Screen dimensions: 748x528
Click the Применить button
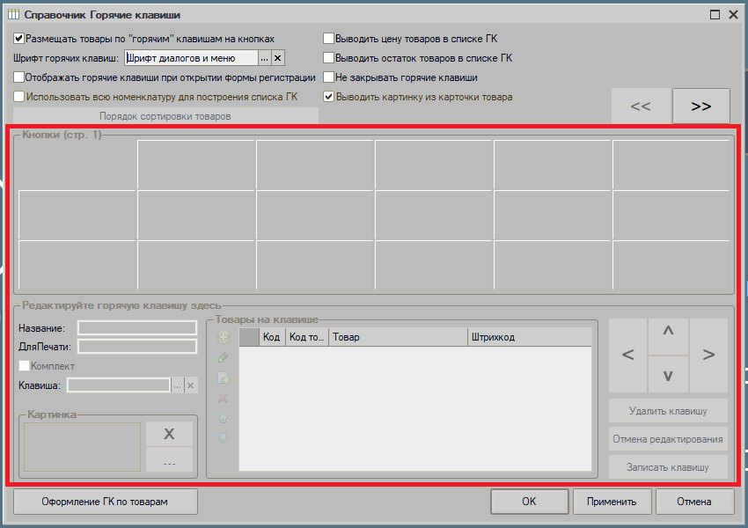[612, 502]
